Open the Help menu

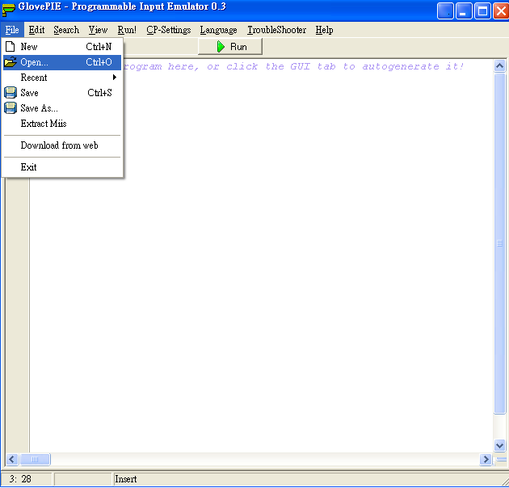click(324, 30)
